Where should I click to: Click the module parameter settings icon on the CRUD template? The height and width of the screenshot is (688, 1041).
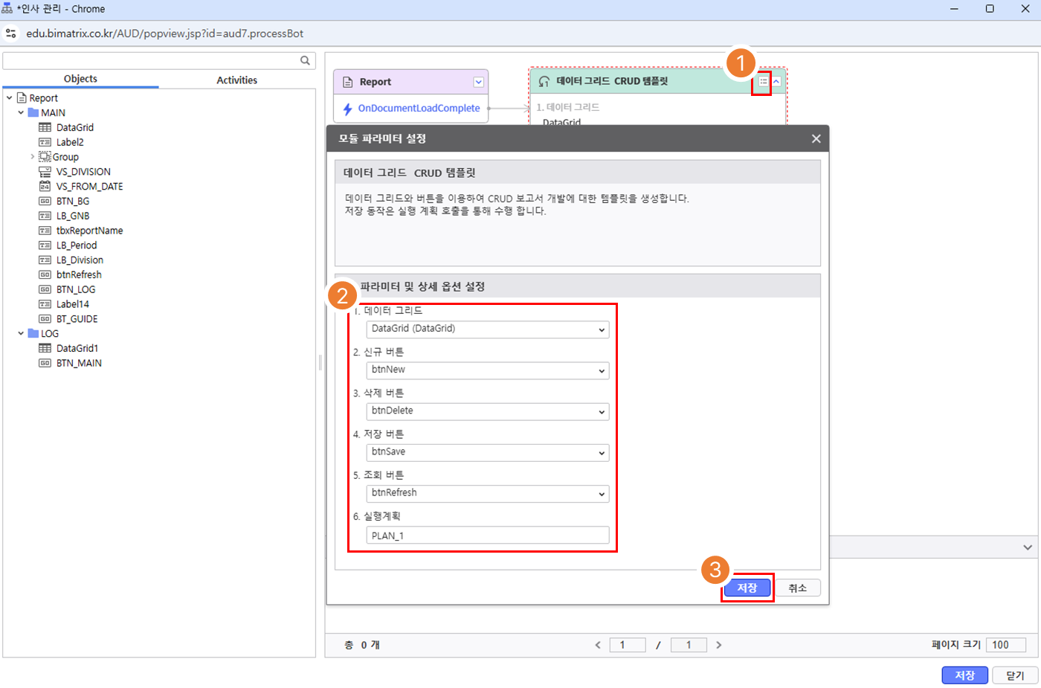[763, 82]
